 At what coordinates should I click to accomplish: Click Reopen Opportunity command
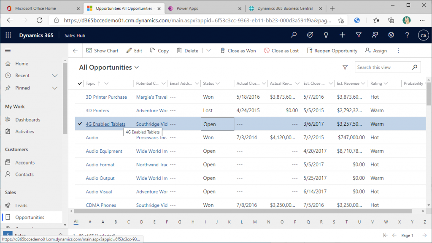pos(332,51)
